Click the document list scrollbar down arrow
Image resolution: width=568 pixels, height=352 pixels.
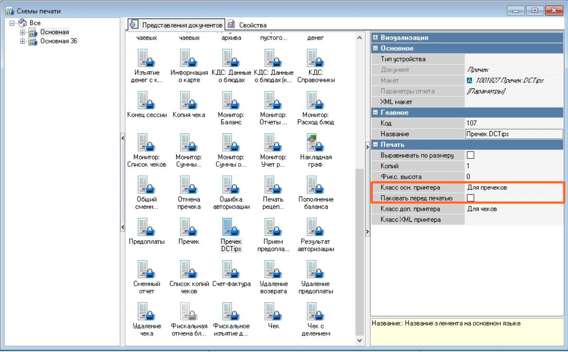(x=359, y=341)
